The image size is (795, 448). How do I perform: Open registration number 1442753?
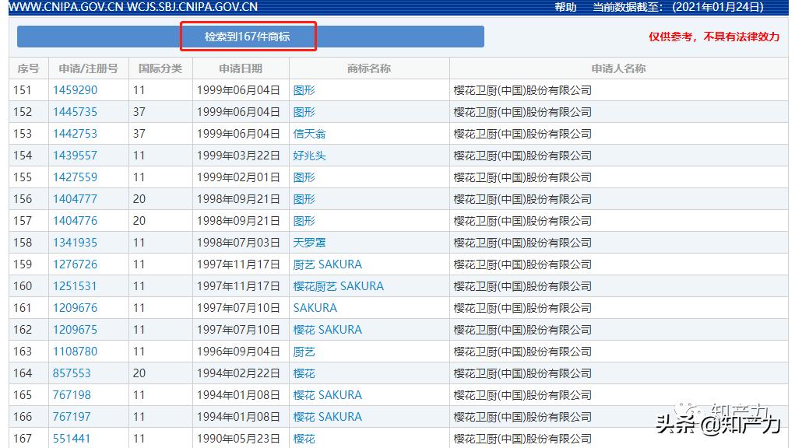click(75, 134)
